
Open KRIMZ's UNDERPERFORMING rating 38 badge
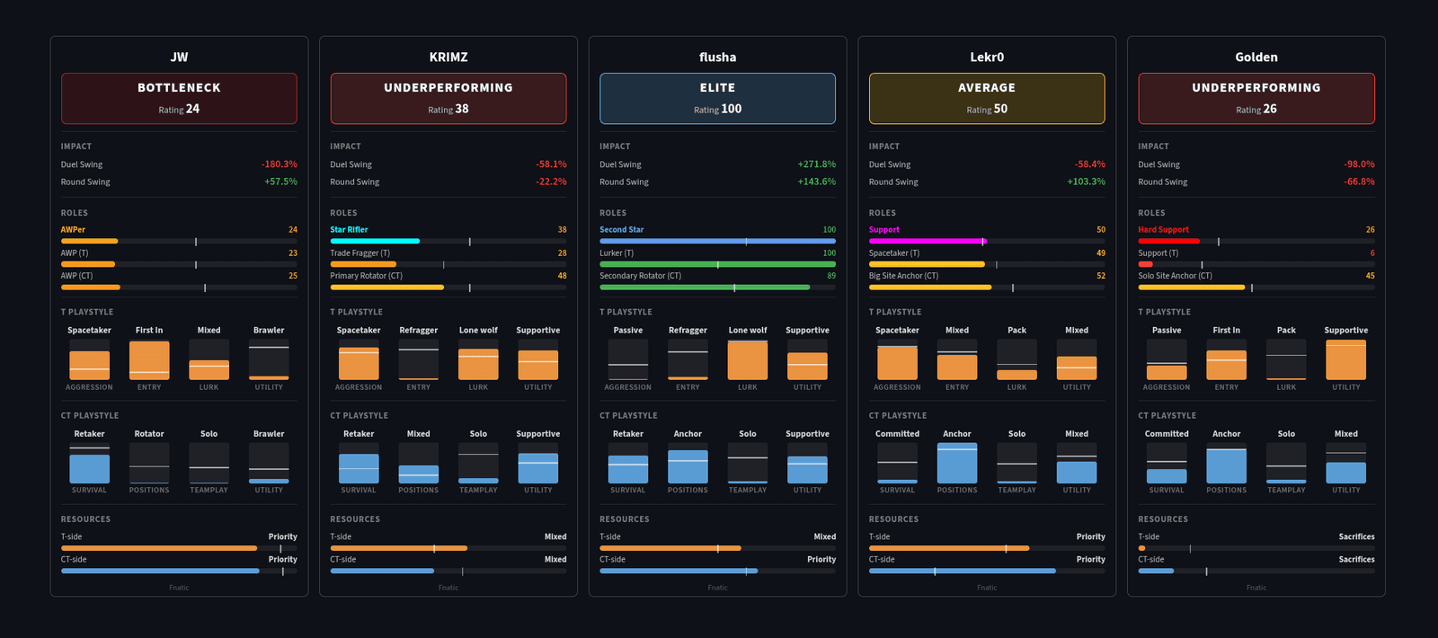[x=448, y=98]
